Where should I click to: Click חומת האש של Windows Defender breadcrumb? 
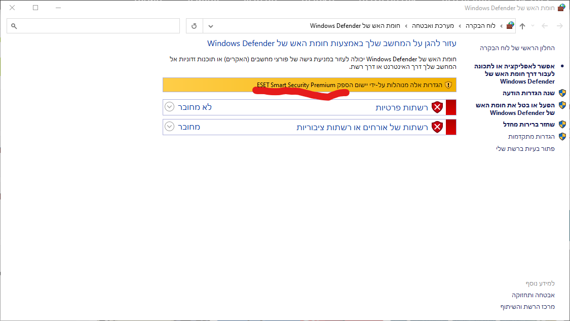355,26
